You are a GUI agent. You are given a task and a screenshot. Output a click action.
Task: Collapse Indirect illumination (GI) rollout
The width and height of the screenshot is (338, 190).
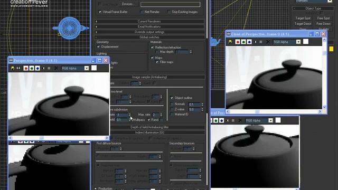pyautogui.click(x=157, y=132)
